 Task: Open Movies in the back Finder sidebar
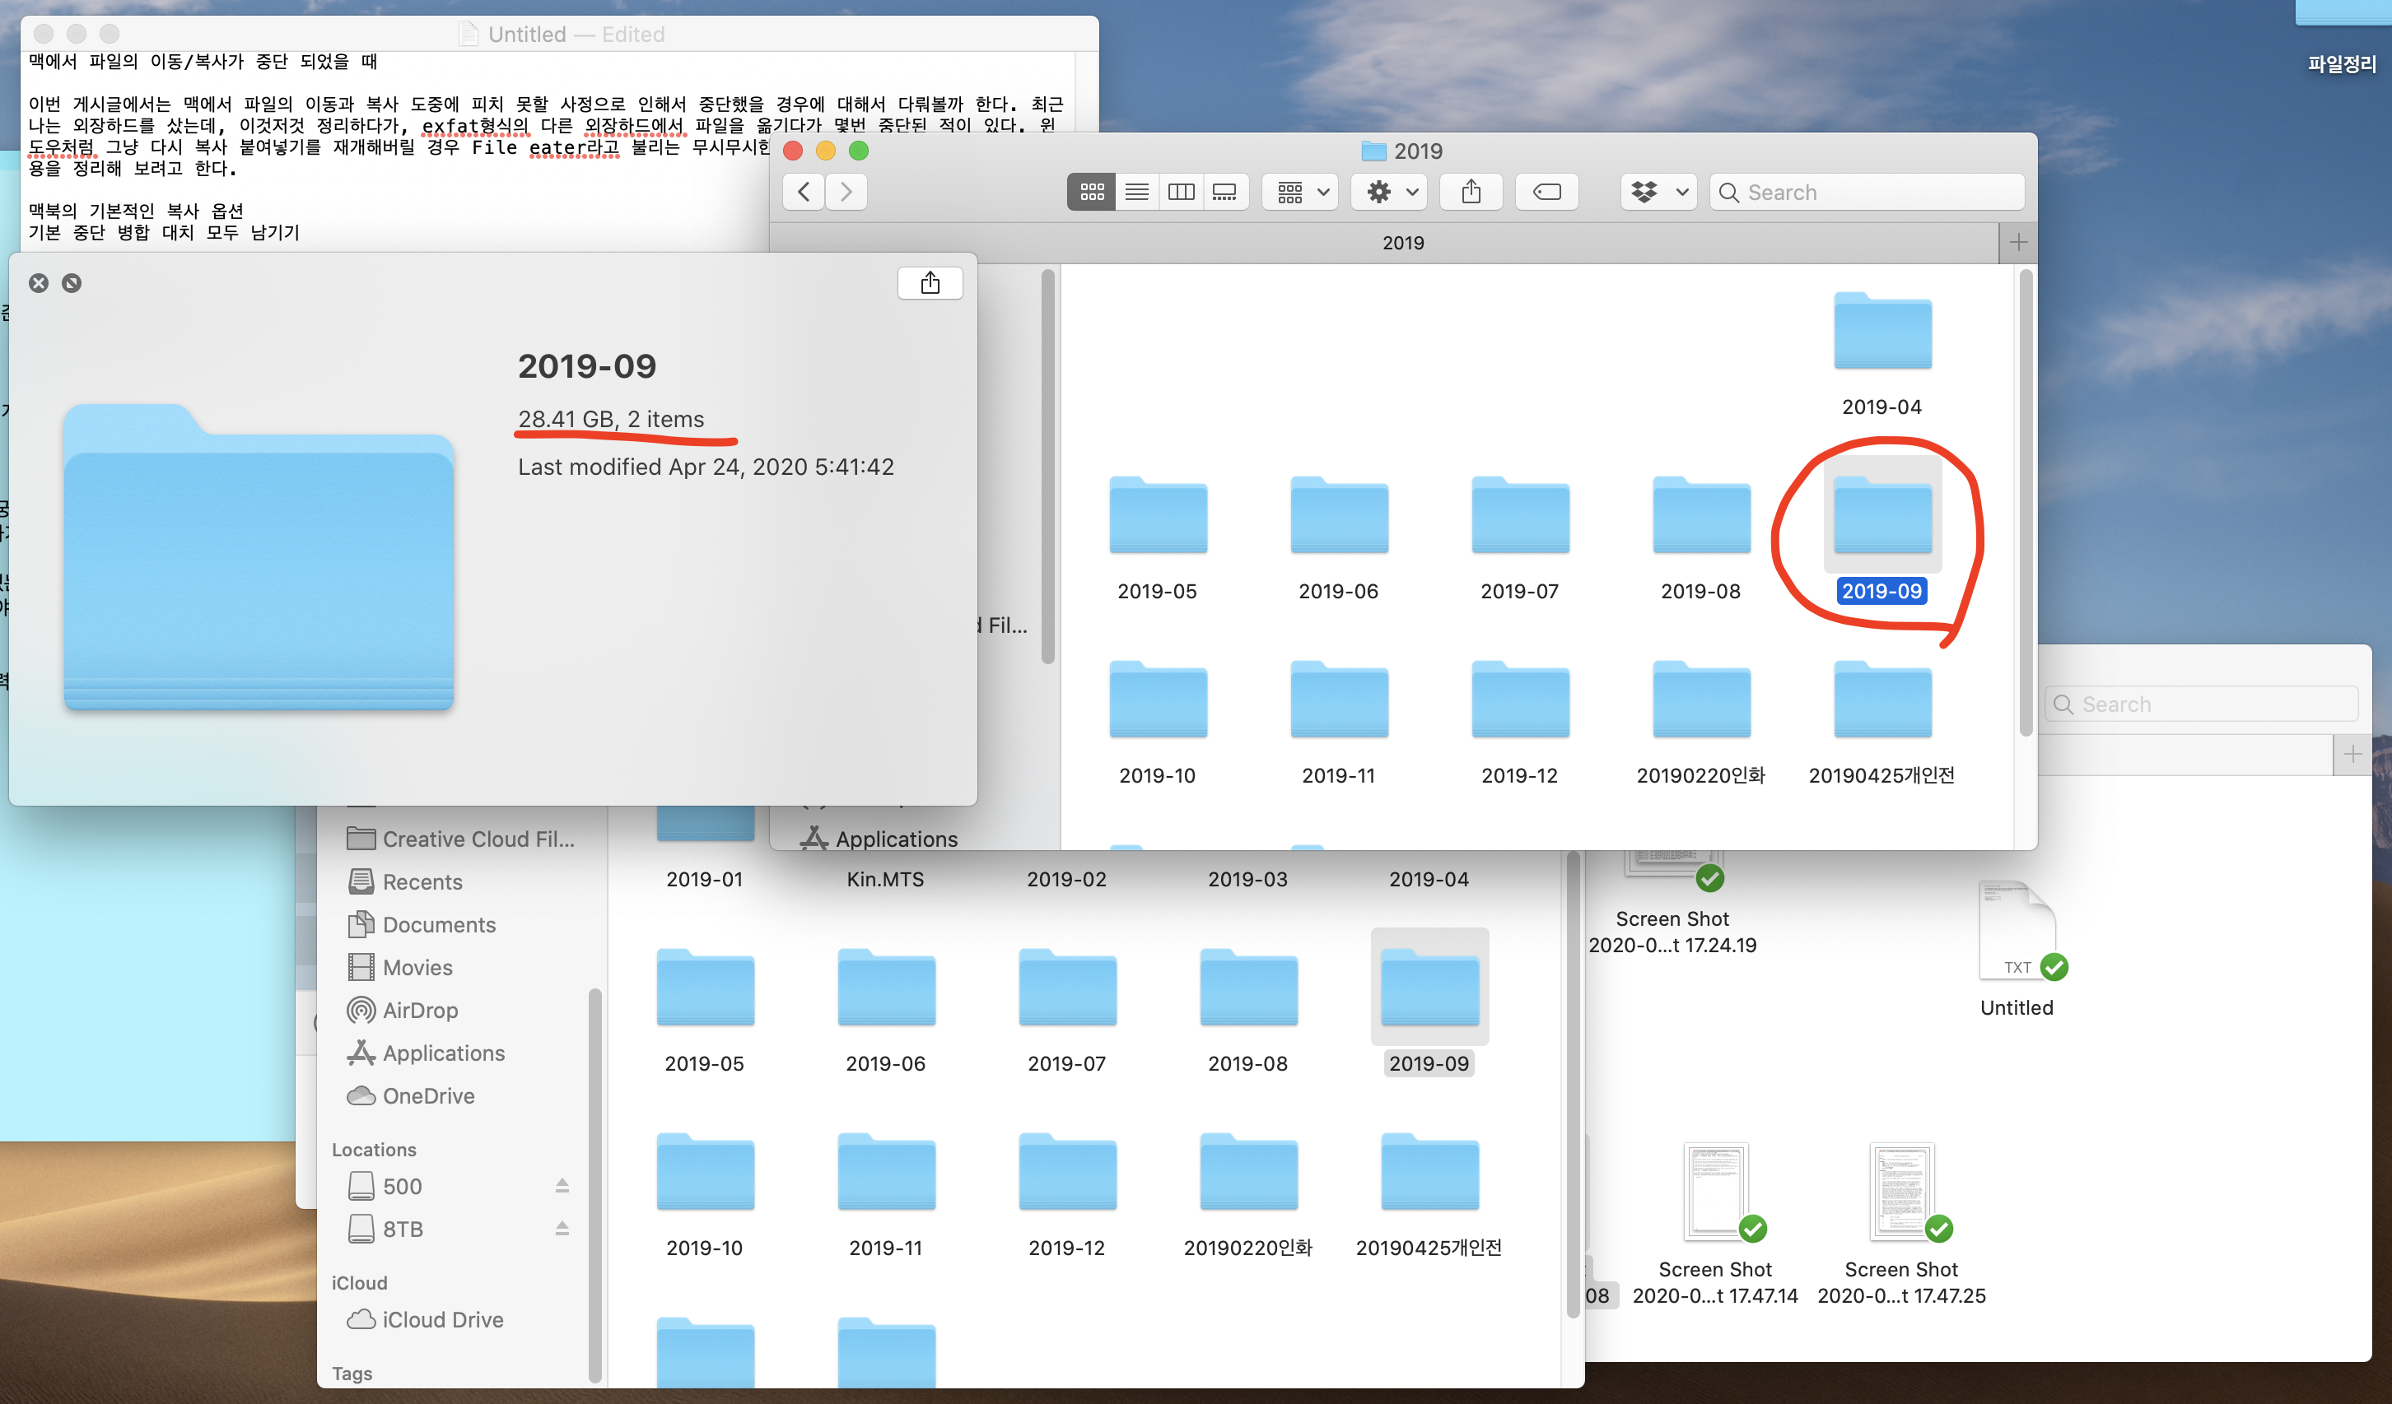pyautogui.click(x=400, y=967)
